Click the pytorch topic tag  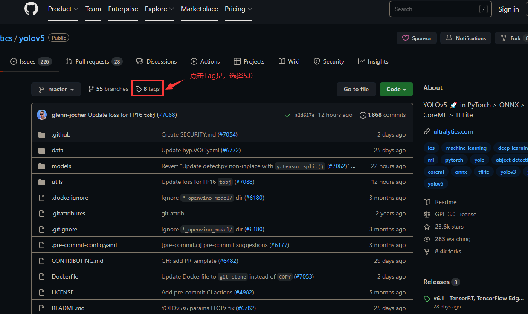tap(454, 160)
